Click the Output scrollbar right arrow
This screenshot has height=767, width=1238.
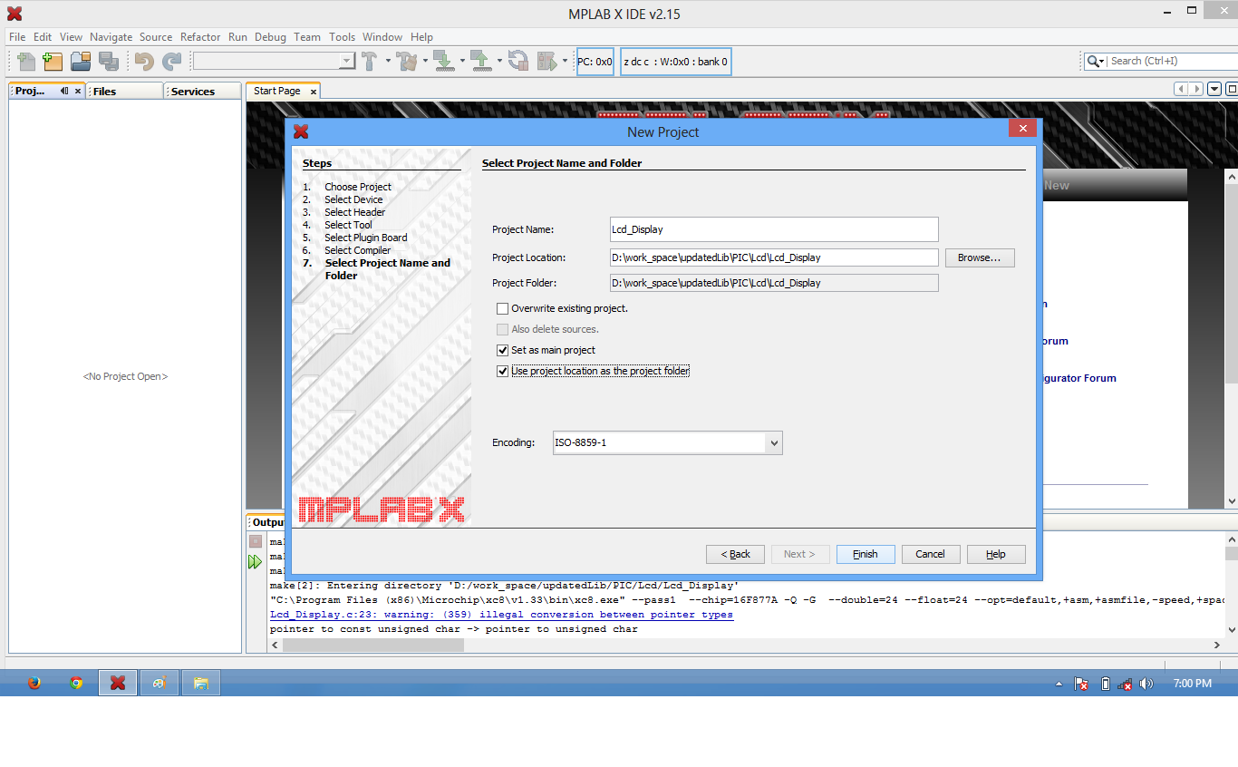point(1217,645)
